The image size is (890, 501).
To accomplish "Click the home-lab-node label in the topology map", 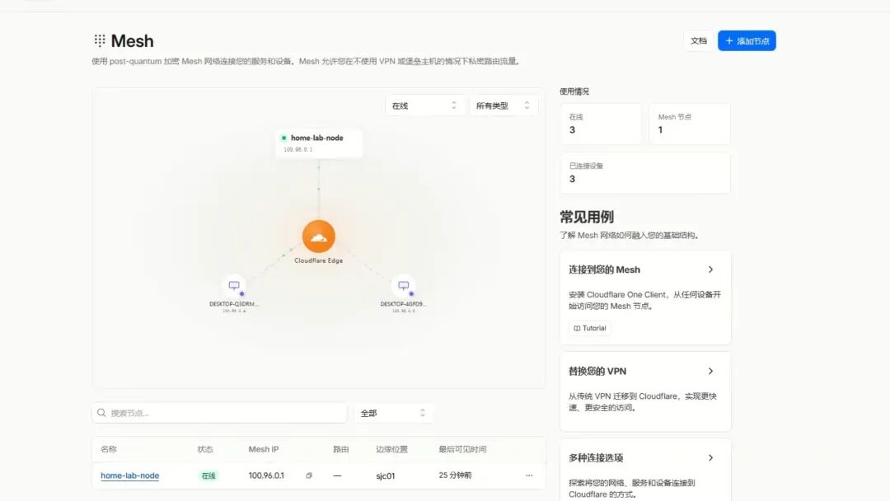I will click(x=316, y=138).
